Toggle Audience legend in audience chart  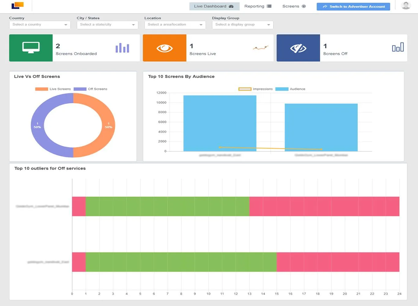pyautogui.click(x=290, y=89)
